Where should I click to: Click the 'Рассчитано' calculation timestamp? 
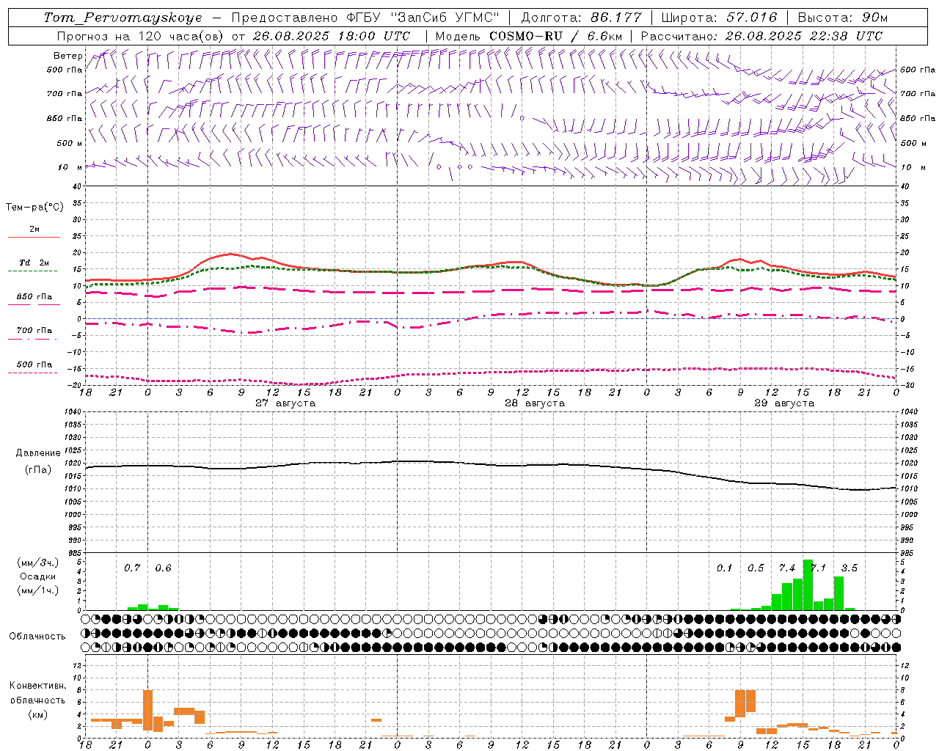(761, 36)
